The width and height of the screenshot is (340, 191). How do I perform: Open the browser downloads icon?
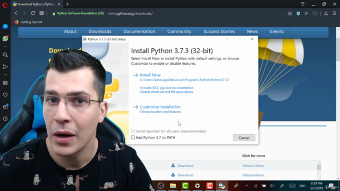coord(326,13)
